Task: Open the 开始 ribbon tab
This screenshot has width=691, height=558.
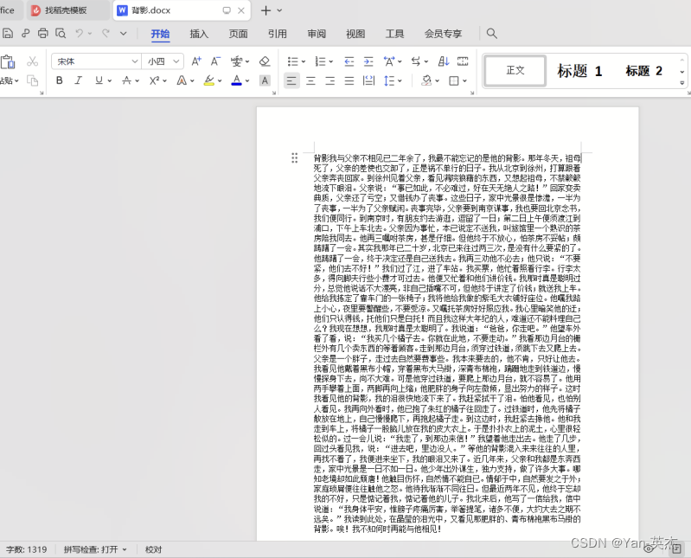Action: point(160,34)
